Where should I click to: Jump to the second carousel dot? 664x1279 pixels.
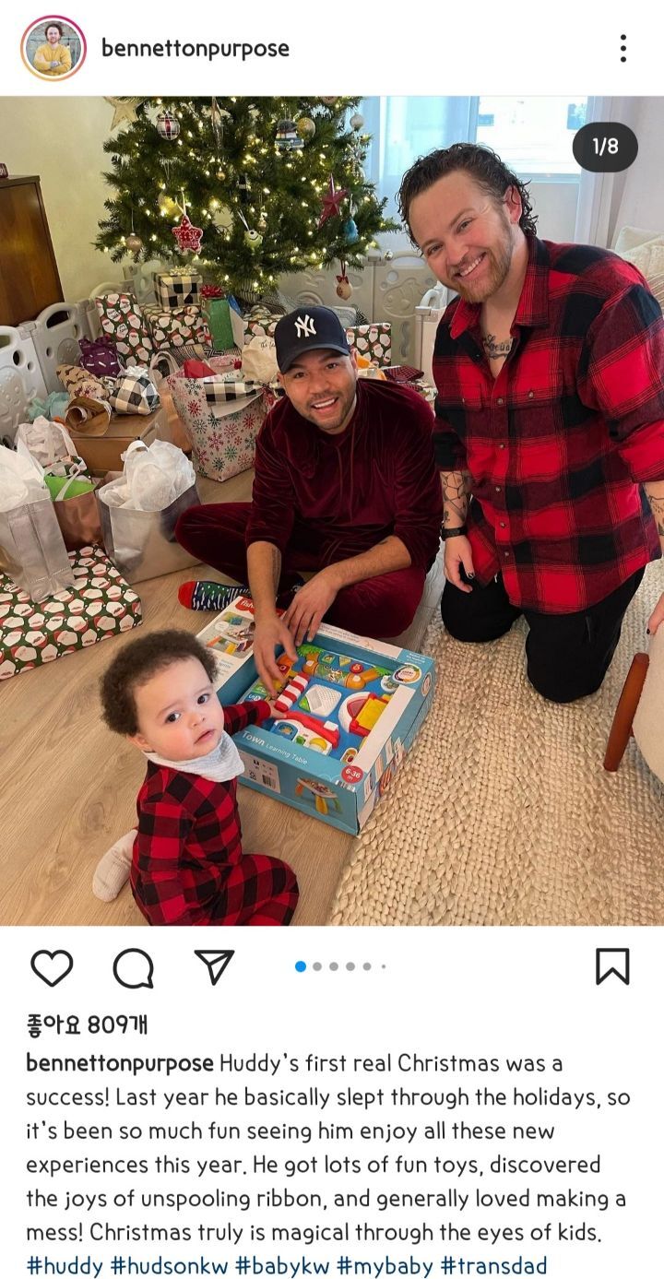(317, 966)
